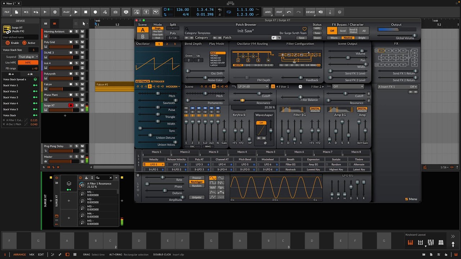Solo the Phase Plant track

[x=76, y=95]
